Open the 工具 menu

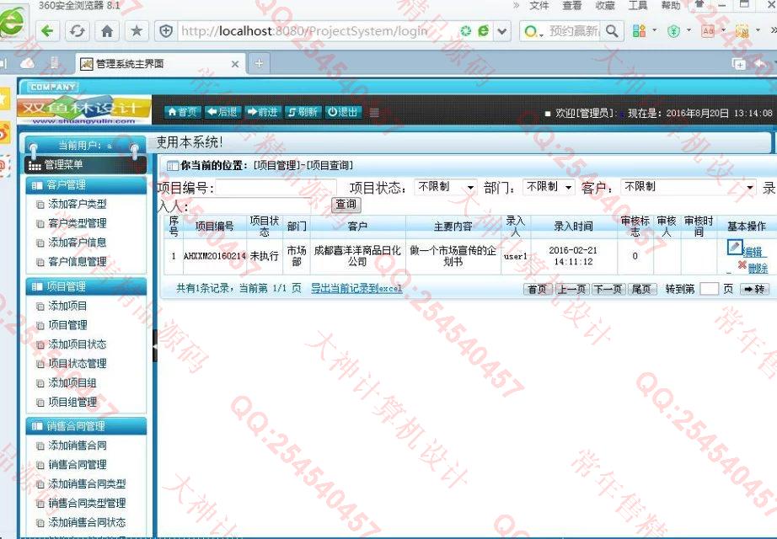click(638, 5)
